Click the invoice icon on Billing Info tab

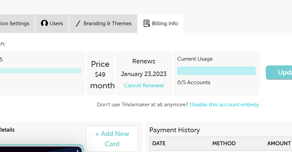(147, 24)
